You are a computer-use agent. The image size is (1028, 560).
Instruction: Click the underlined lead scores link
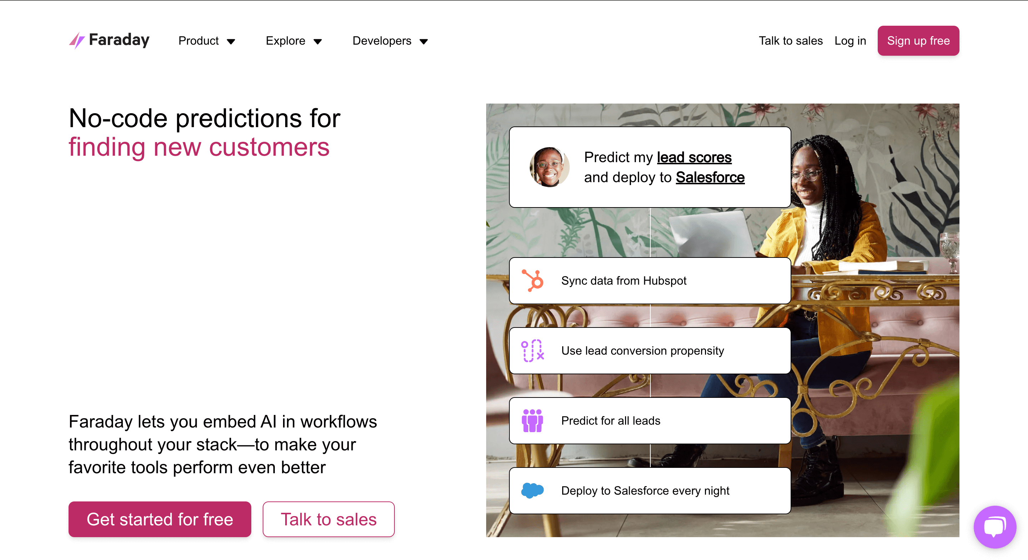point(694,157)
